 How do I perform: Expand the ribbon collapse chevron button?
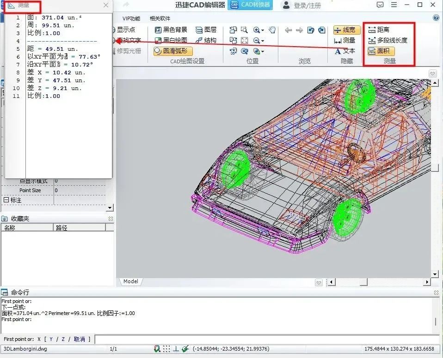tap(432, 73)
